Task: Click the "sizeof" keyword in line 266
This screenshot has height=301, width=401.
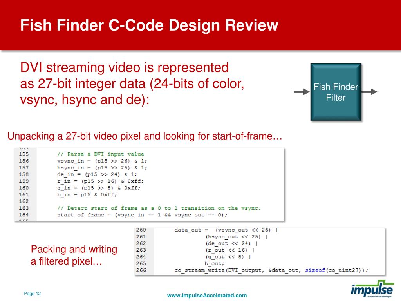Action: click(315, 270)
